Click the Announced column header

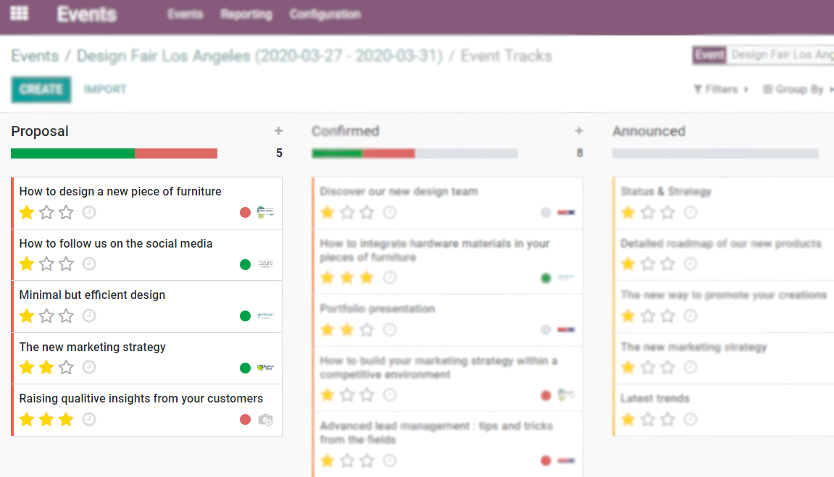tap(649, 131)
